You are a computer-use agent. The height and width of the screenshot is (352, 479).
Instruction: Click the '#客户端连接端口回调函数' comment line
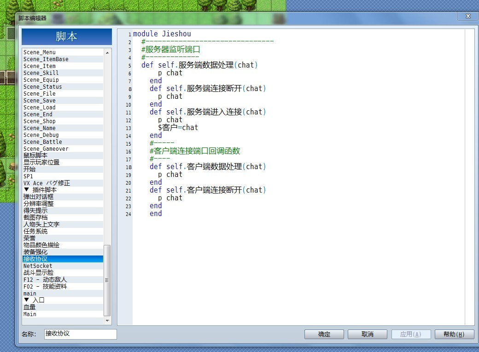[194, 151]
